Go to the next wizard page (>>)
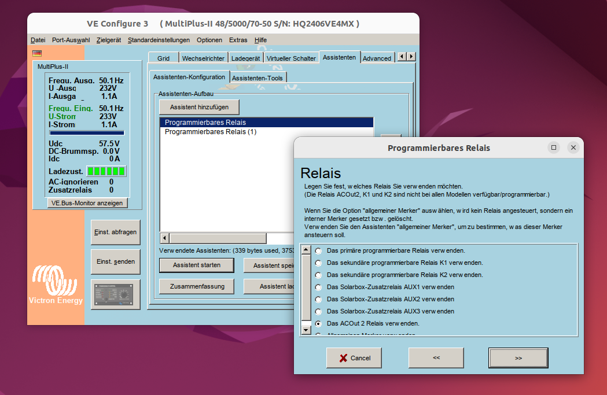This screenshot has height=395, width=607. (518, 358)
